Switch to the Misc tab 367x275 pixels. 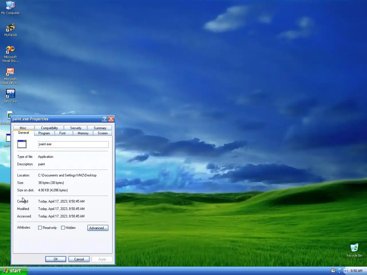coord(23,128)
